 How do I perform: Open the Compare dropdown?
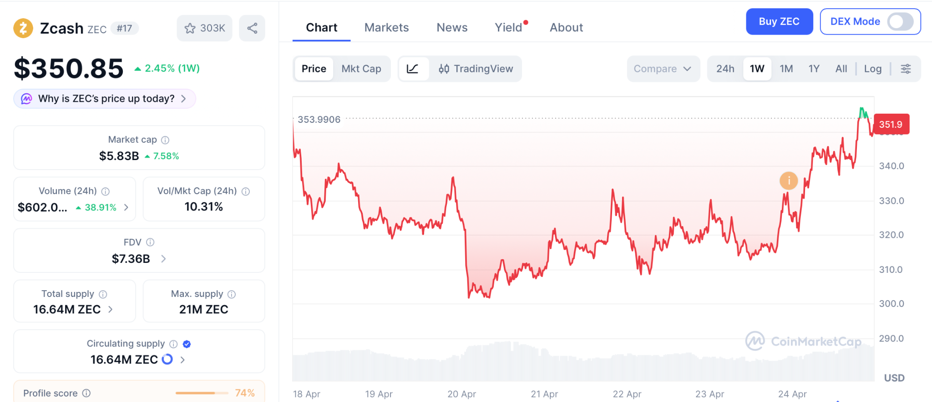[x=663, y=69]
